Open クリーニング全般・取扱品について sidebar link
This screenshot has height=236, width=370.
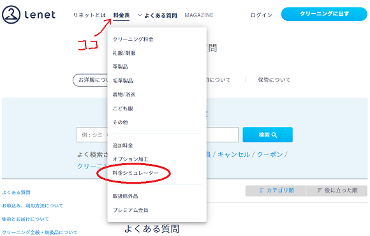coord(40,232)
